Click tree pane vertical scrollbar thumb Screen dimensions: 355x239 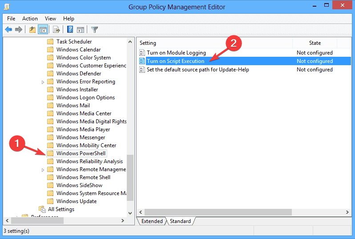click(130, 178)
